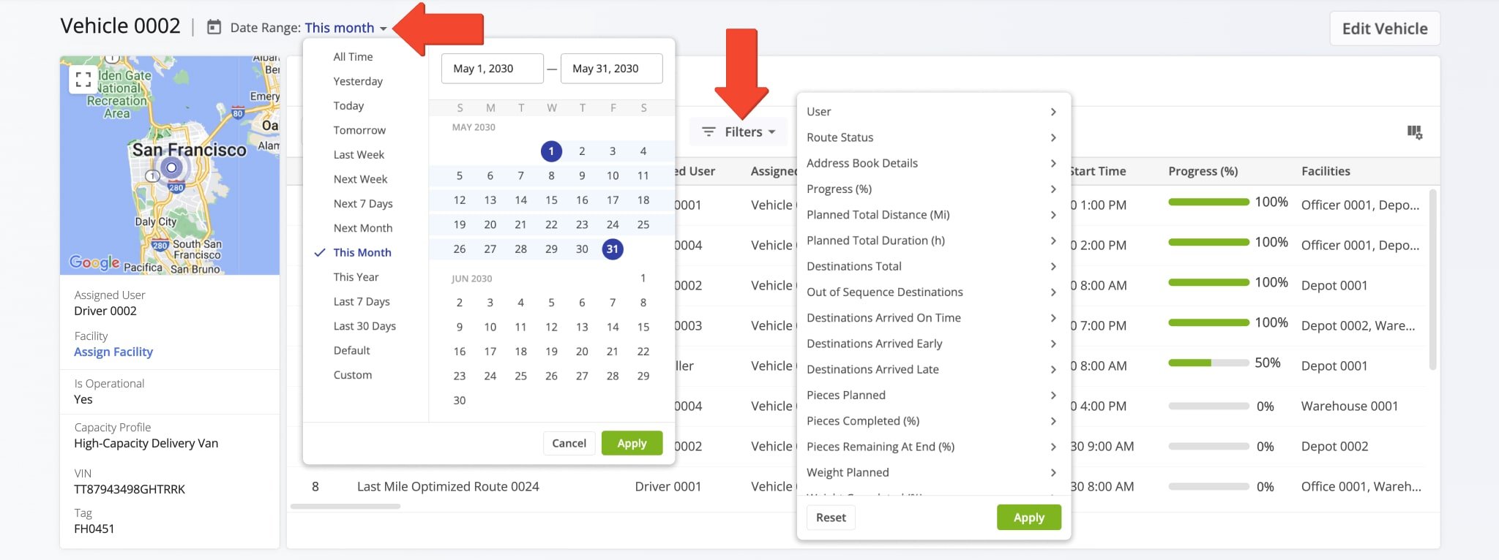The image size is (1499, 560).
Task: Click the Warehouse 0001 facilities cell
Action: coord(1350,406)
